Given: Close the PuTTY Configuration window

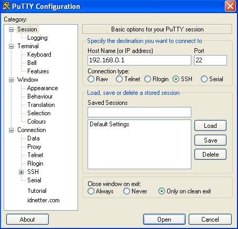Looking at the screenshot, I should [230, 6].
